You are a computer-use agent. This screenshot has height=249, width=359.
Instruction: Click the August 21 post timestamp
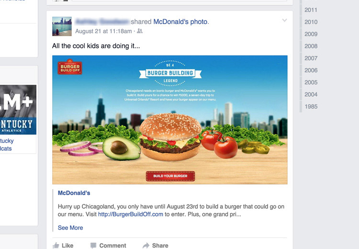click(103, 31)
